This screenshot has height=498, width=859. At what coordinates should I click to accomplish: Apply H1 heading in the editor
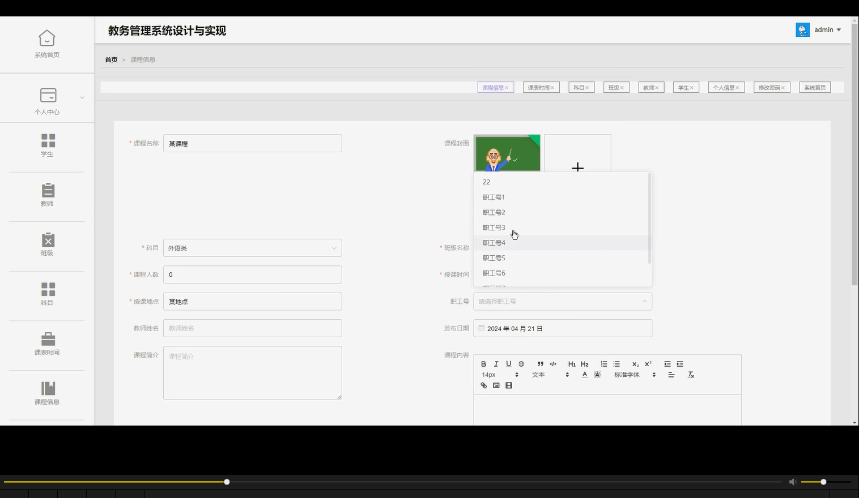point(572,364)
